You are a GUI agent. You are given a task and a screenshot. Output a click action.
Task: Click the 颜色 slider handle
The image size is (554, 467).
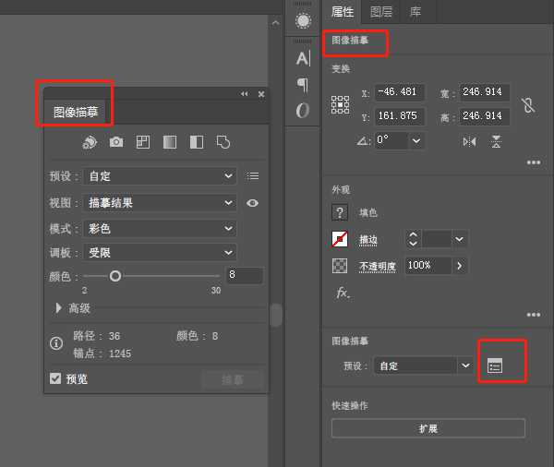(x=115, y=276)
